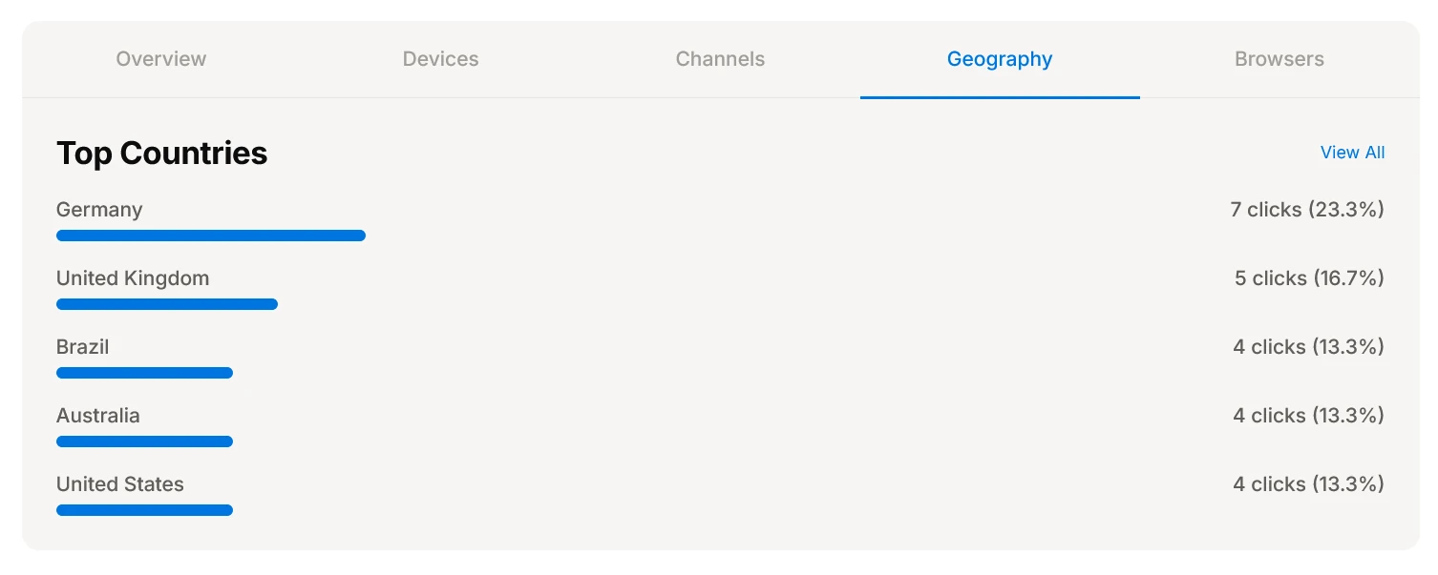Click the 5 clicks (16.7%) value
This screenshot has width=1438, height=575.
1309,278
